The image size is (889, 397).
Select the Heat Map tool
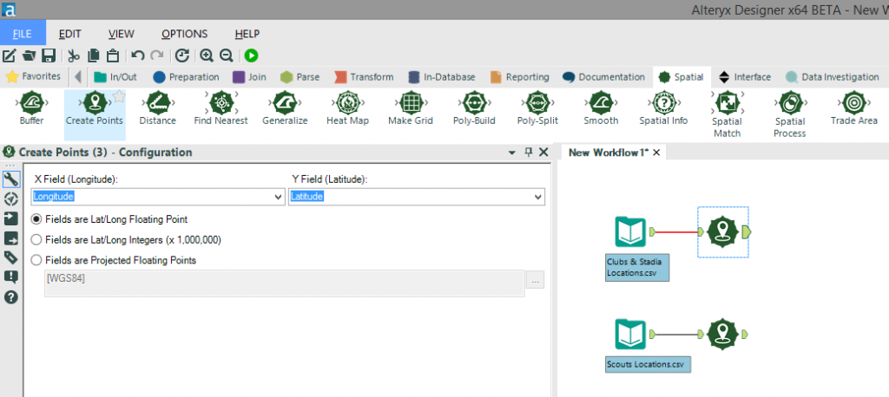tap(347, 108)
